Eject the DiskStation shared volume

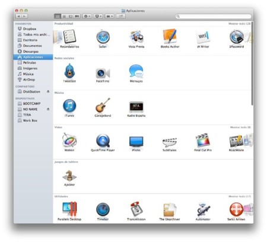pyautogui.click(x=48, y=91)
